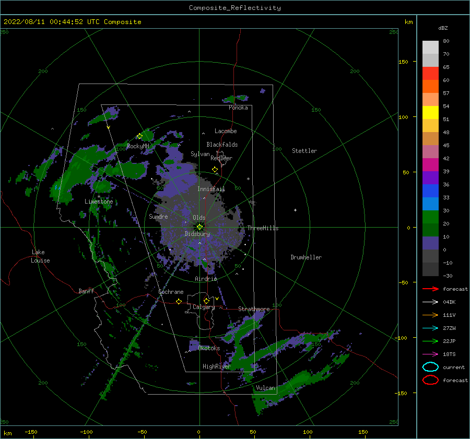Click the Cochrane city label
The image size is (470, 439).
(171, 292)
